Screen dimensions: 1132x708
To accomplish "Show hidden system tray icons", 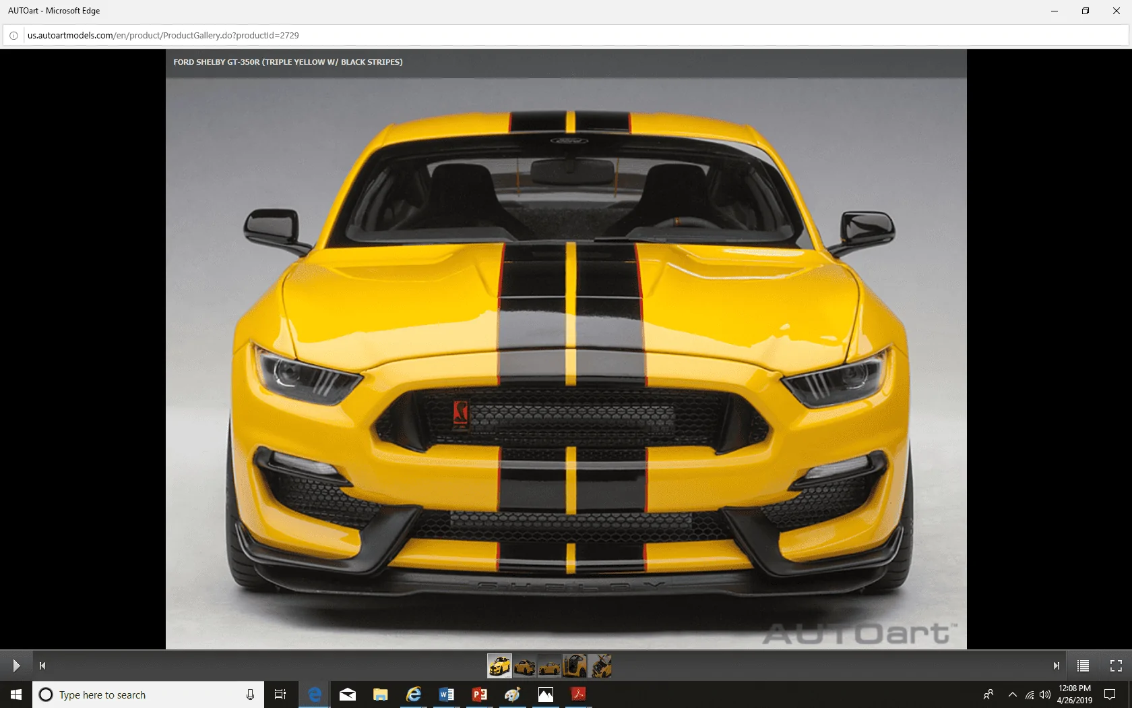I will click(1012, 695).
